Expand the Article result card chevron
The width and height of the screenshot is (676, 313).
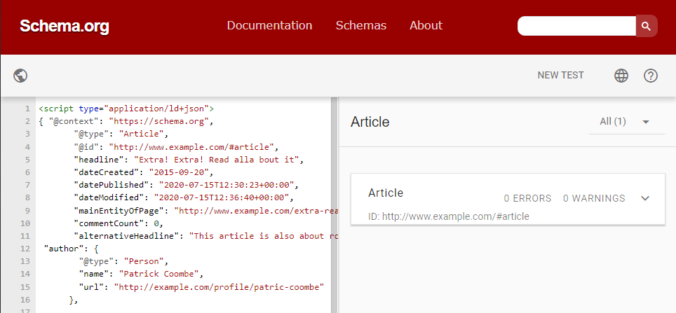click(645, 198)
